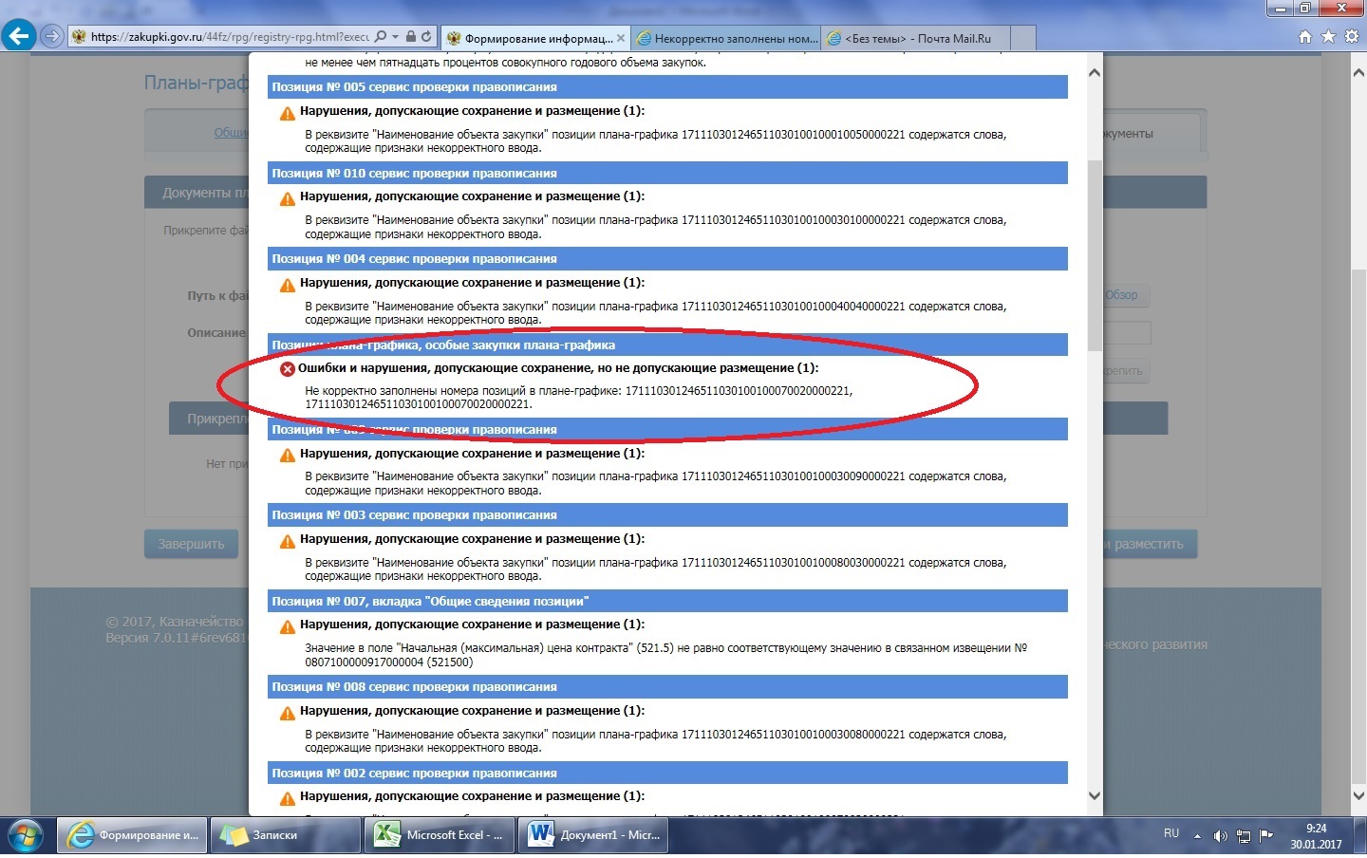
Task: Switch to 'Почта Mail.Ru' browser tab
Action: coord(917,39)
